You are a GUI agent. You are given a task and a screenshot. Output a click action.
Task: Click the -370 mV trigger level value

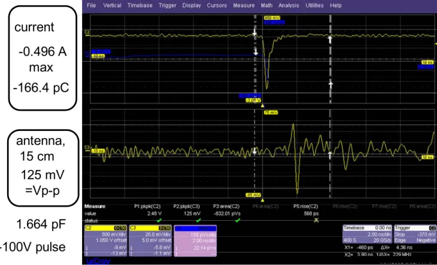(426, 234)
